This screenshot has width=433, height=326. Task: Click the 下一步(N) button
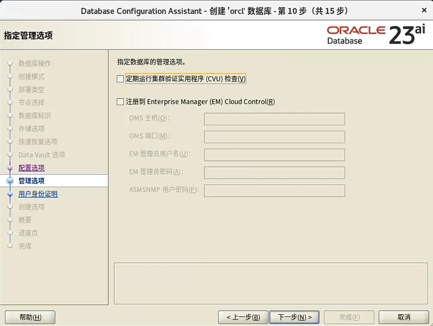[x=294, y=317]
